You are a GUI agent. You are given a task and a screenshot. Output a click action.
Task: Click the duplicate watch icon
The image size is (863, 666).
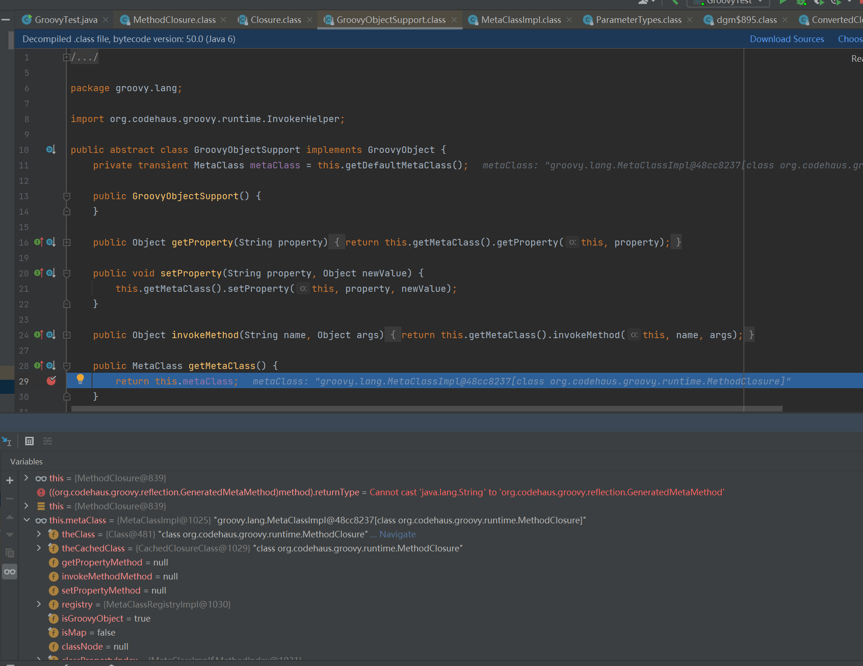click(x=9, y=553)
